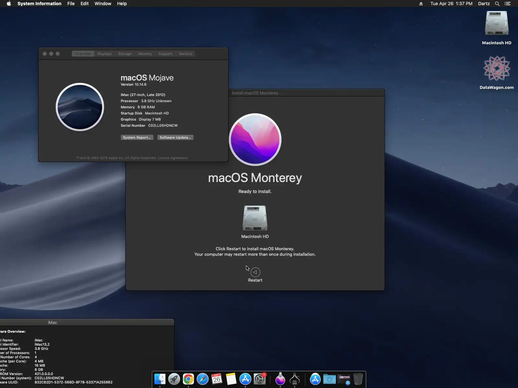This screenshot has height=388, width=518.
Task: Open the Dartz user menu
Action: [484, 4]
